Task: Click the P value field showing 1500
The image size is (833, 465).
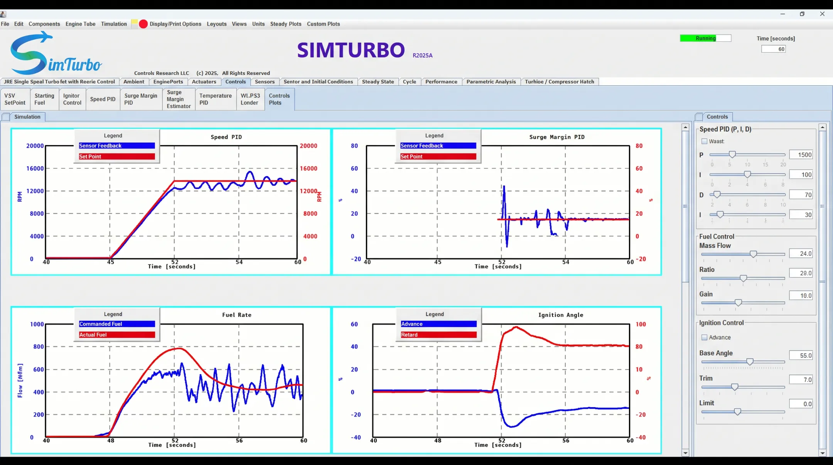Action: (x=801, y=155)
